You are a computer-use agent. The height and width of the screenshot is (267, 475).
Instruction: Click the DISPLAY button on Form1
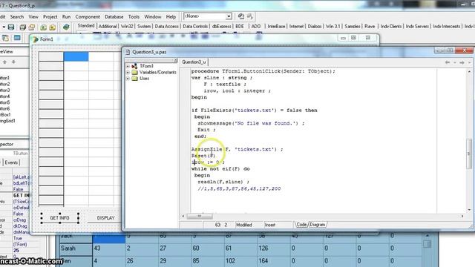click(105, 217)
